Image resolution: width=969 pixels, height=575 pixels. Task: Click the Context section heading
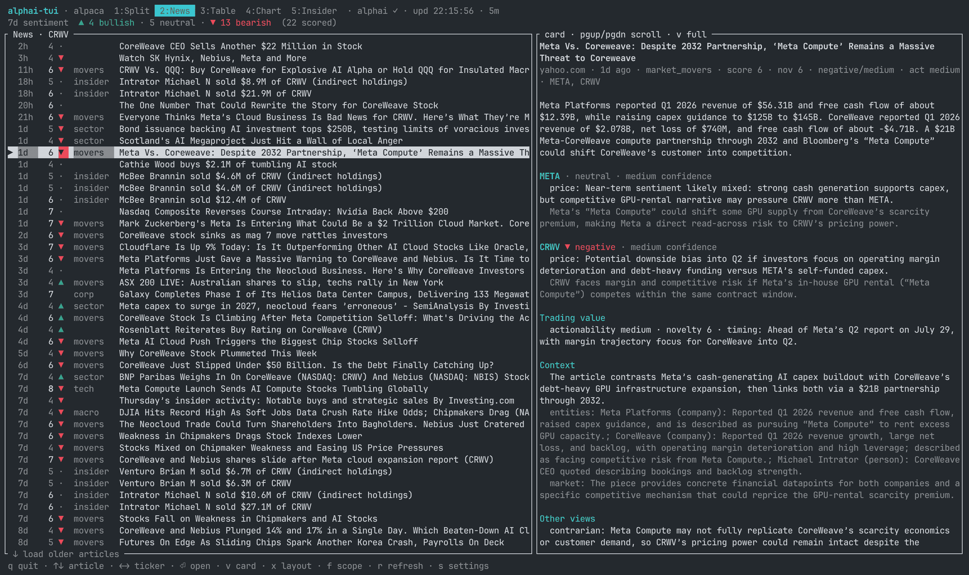557,366
